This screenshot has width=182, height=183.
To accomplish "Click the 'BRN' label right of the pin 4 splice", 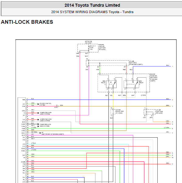I will point(61,105).
